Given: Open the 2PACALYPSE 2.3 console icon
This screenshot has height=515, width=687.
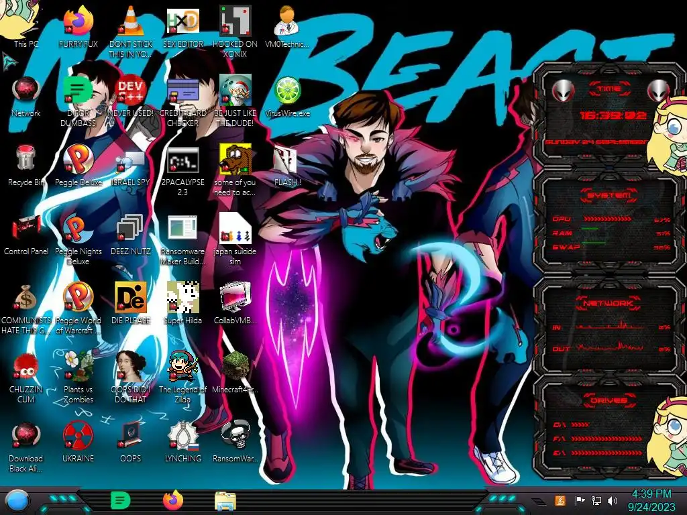Looking at the screenshot, I should [182, 171].
